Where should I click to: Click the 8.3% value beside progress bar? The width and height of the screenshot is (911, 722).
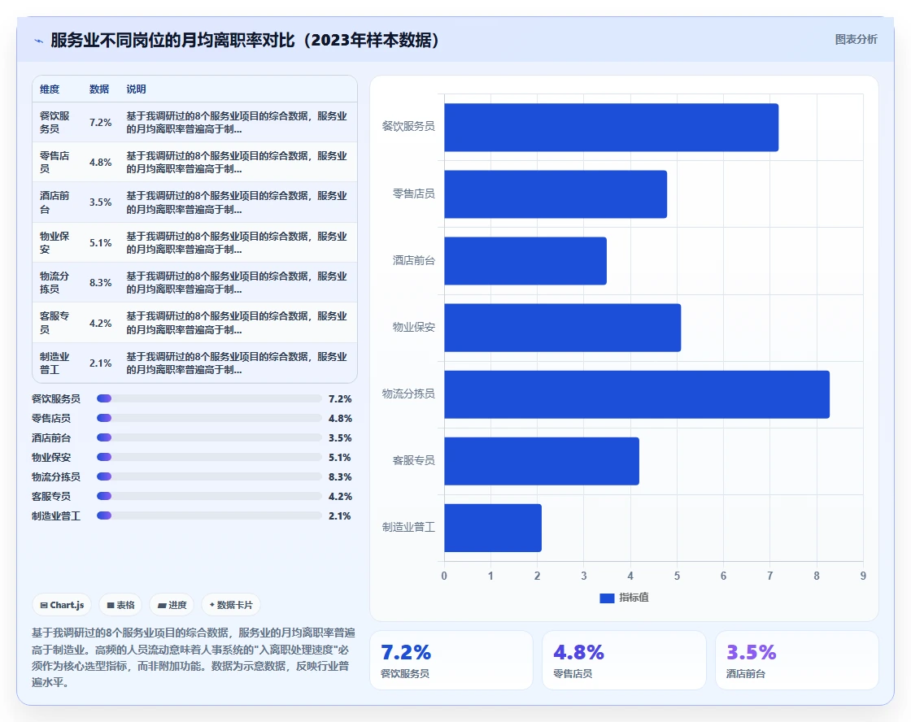click(x=340, y=477)
